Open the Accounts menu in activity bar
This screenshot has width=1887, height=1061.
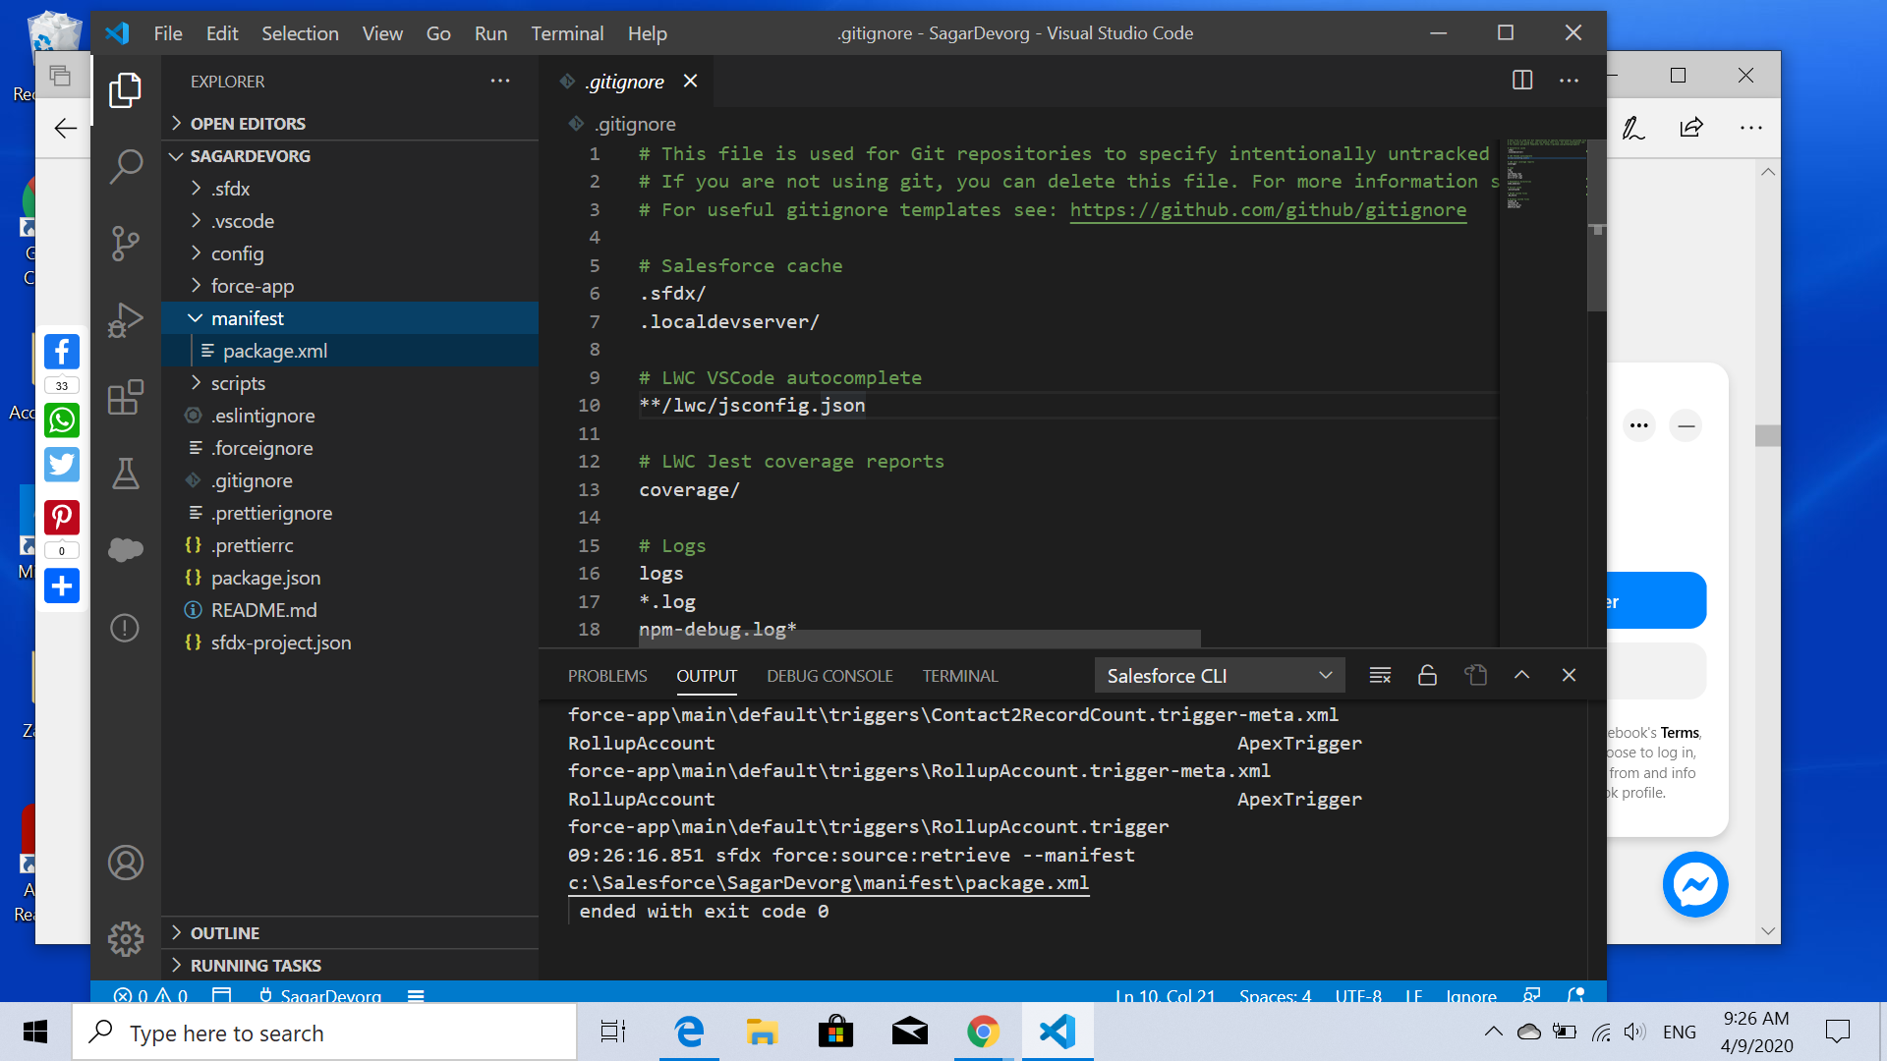click(x=125, y=863)
